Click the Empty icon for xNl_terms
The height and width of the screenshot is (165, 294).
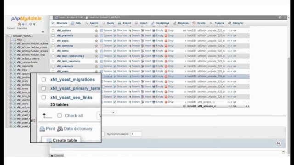(154, 51)
